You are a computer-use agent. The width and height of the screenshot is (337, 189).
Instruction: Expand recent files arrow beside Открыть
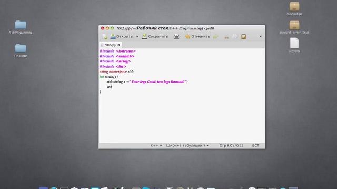click(x=137, y=36)
